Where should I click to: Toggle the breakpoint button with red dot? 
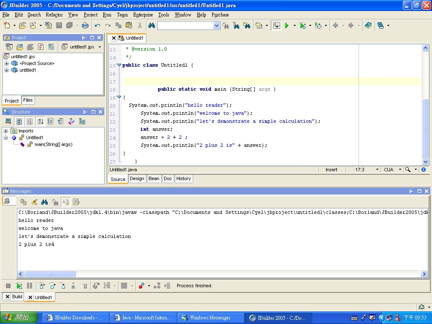[142, 286]
